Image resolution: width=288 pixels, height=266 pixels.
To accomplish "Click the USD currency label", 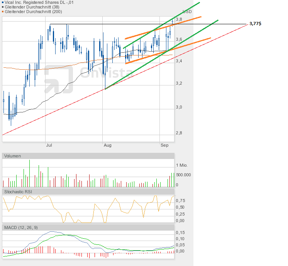I will (187, 12).
